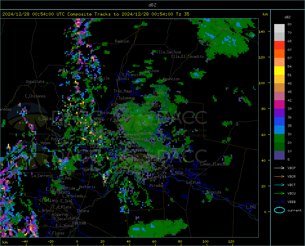The height and width of the screenshot is (246, 305).
Task: Select the light blue swatch between 35 and 30
Action: 279,130
